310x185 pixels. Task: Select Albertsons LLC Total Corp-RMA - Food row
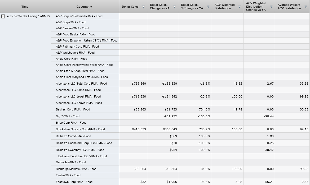81,84
